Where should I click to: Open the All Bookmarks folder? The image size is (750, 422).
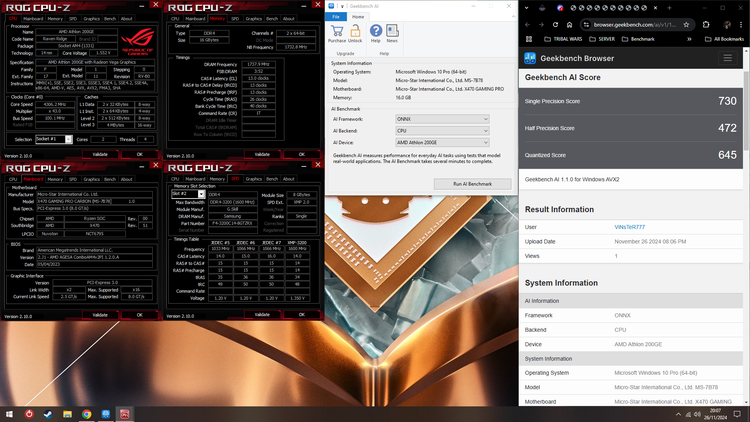point(725,39)
